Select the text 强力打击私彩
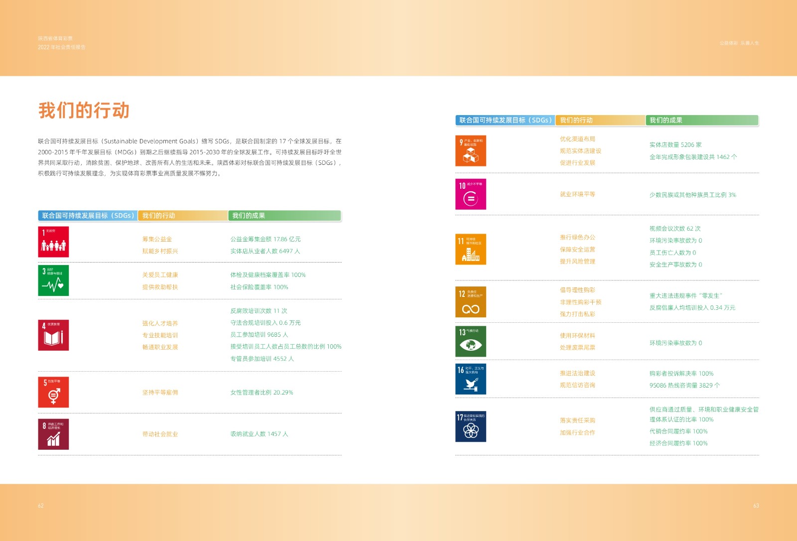 click(577, 314)
